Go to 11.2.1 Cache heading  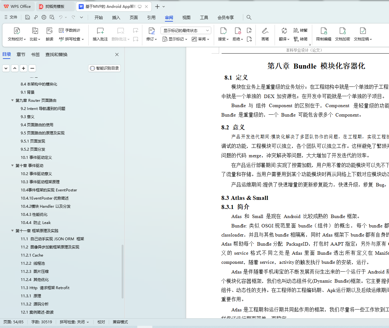coord(32,255)
